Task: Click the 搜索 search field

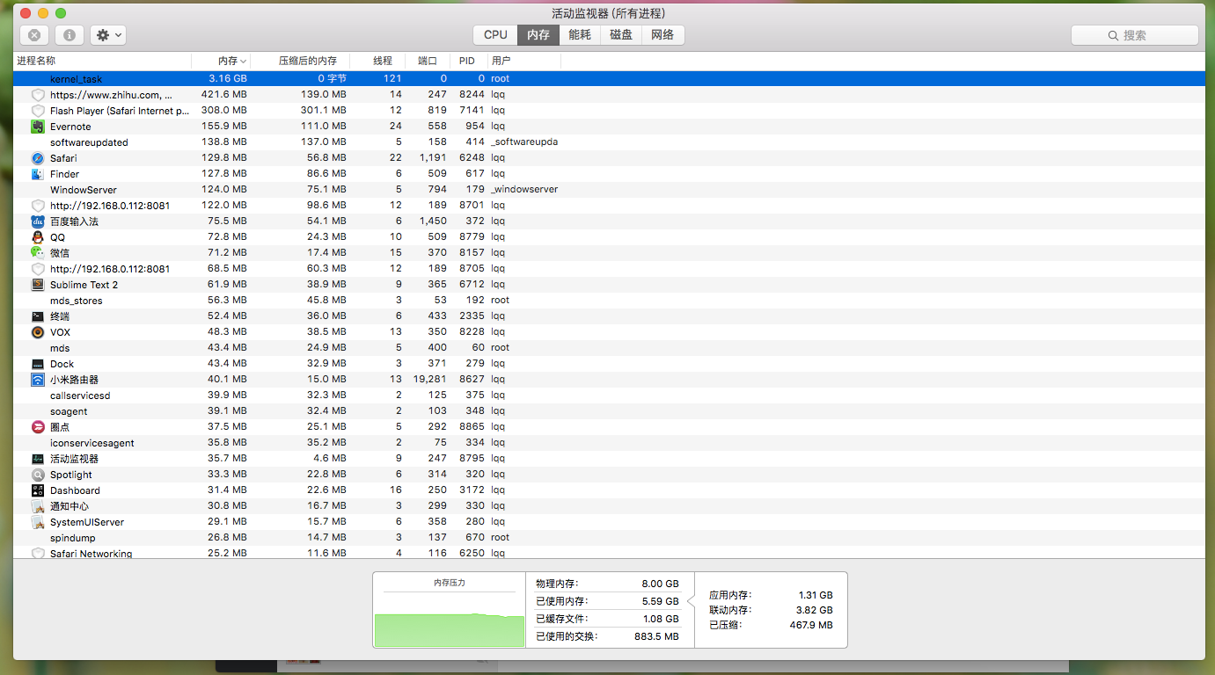Action: [x=1134, y=35]
